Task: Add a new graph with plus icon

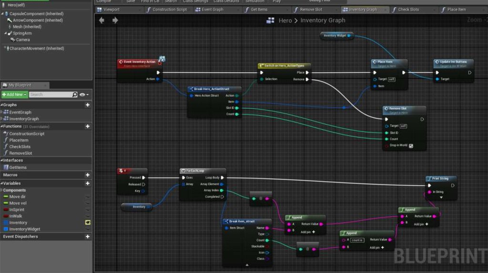Action: coord(88,105)
